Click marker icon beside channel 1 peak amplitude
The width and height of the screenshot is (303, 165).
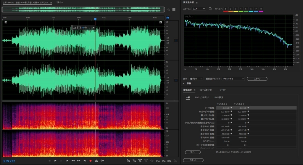click(x=231, y=108)
